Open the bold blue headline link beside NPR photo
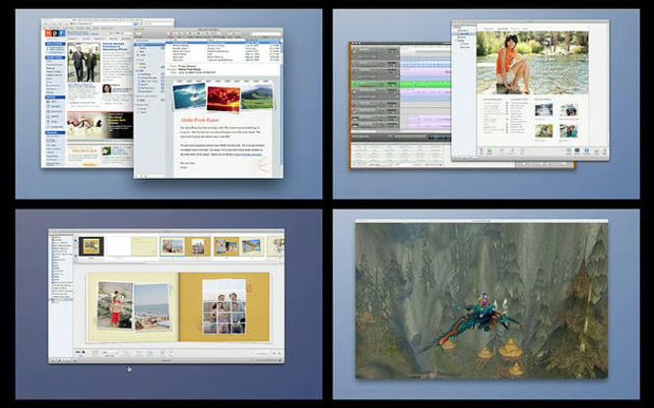The height and width of the screenshot is (408, 654). [x=116, y=46]
